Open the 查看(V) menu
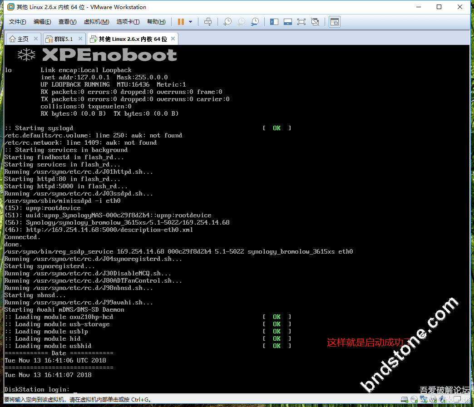The height and width of the screenshot is (407, 474). pos(67,22)
